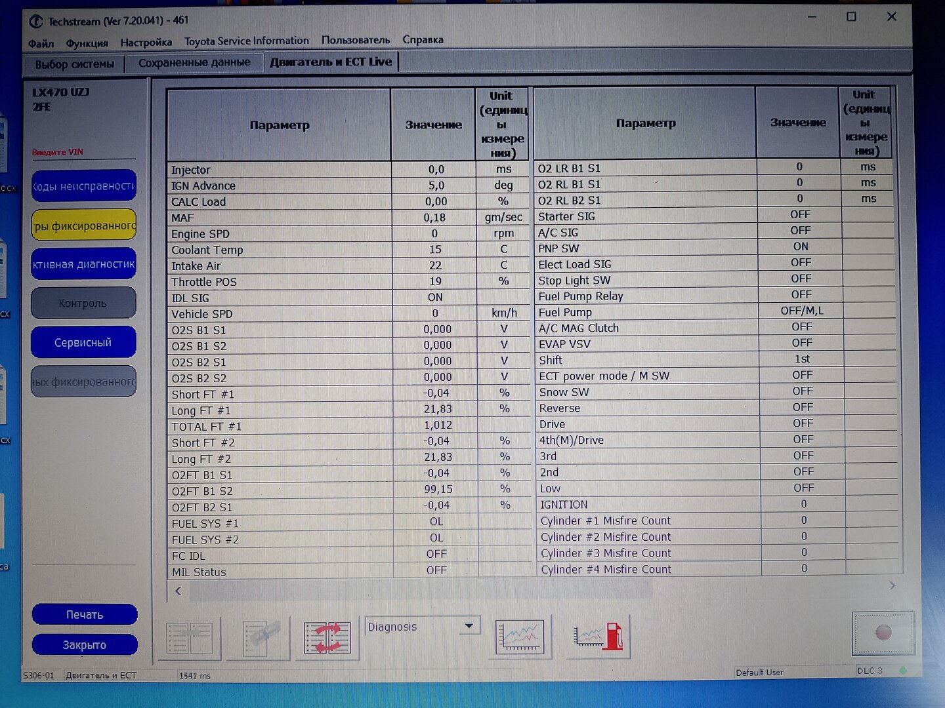Image resolution: width=945 pixels, height=708 pixels.
Task: Click the grayed-out document icon in bottom toolbar
Action: (259, 638)
